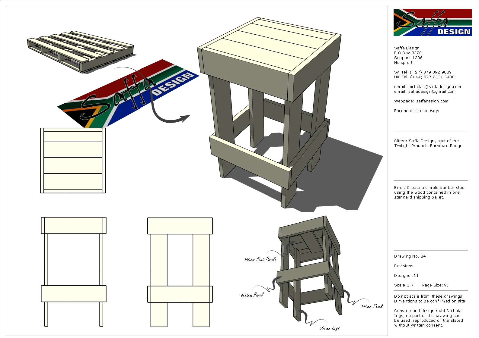Click the Saffa Design logo in the title block
Screen dimensions: 479x338
[x=432, y=23]
